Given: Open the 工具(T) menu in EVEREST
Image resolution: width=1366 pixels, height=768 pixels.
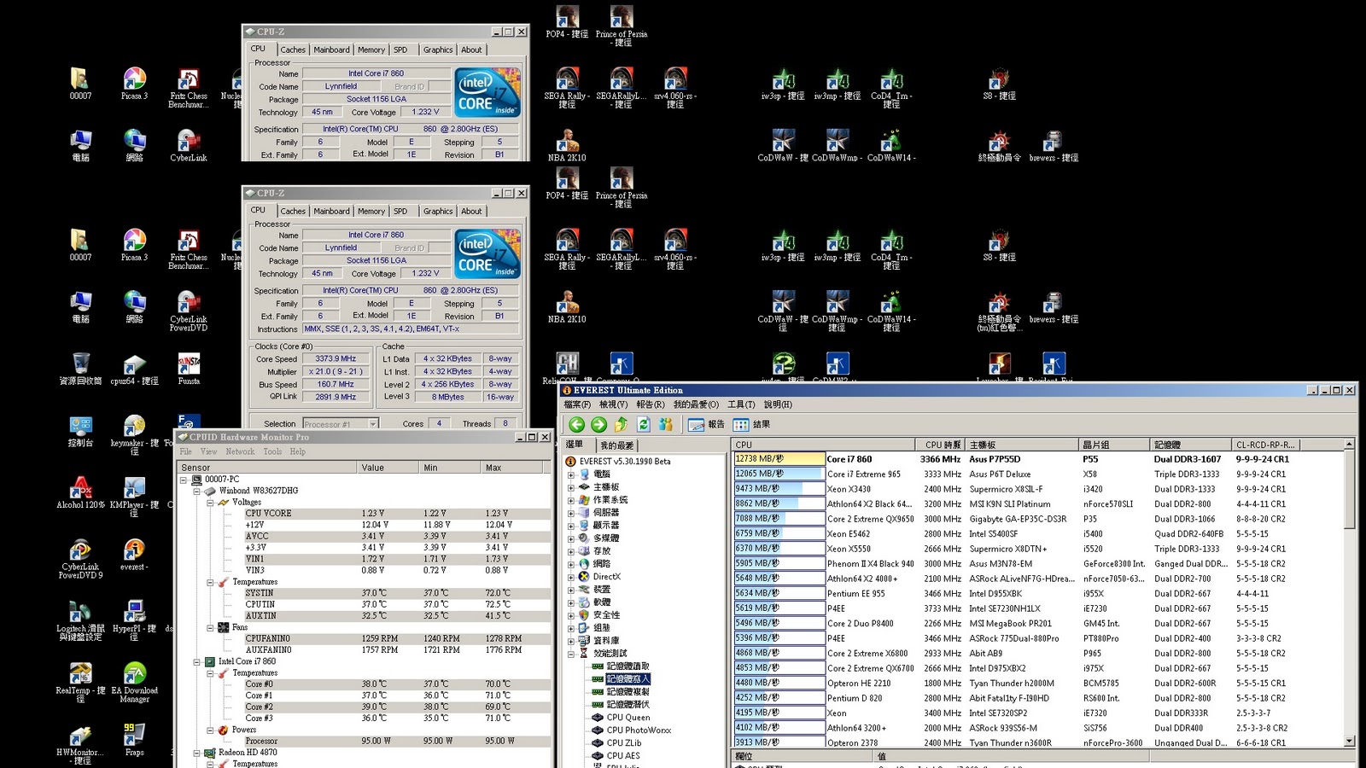Looking at the screenshot, I should click(740, 404).
